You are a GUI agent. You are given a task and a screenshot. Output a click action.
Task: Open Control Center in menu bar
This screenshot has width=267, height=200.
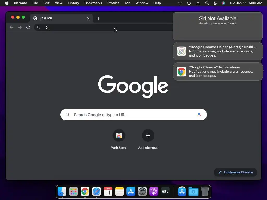215,3
